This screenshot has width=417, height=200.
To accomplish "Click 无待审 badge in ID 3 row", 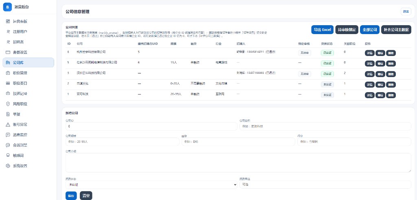I will coord(305,74).
